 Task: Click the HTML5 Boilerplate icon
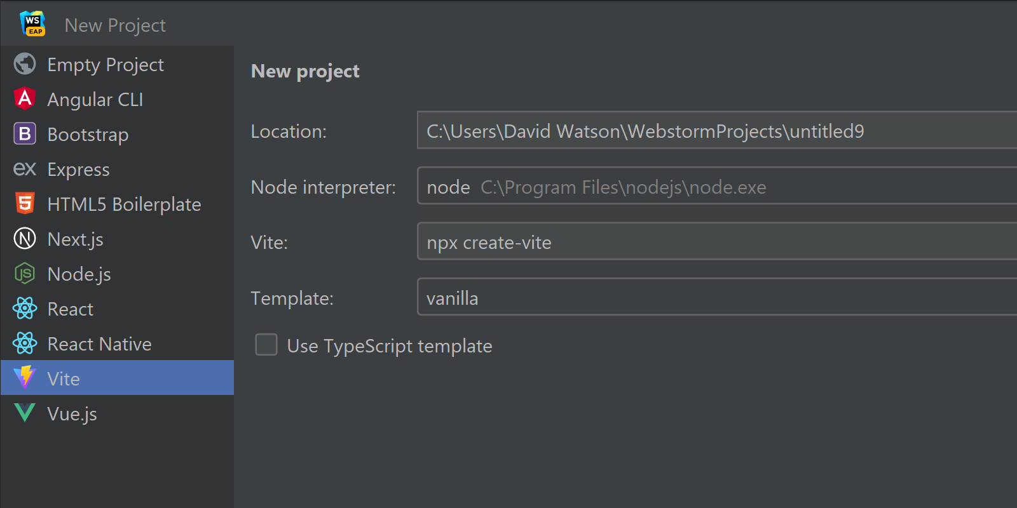point(24,204)
